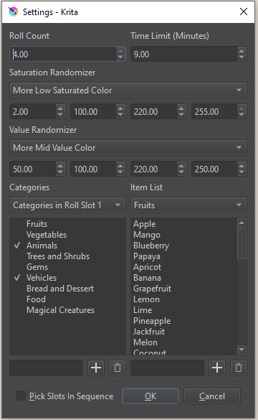258x420 pixels.
Task: Increase Roll Count with up arrow
Action: 120,51
